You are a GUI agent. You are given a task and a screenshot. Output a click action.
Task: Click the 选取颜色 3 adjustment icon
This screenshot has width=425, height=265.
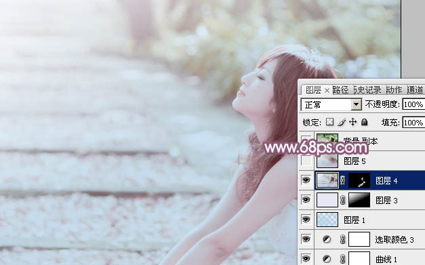click(x=327, y=239)
